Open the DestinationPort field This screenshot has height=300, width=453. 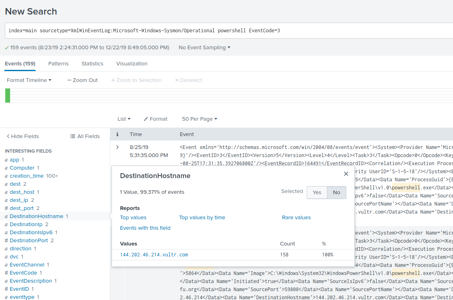click(x=29, y=241)
